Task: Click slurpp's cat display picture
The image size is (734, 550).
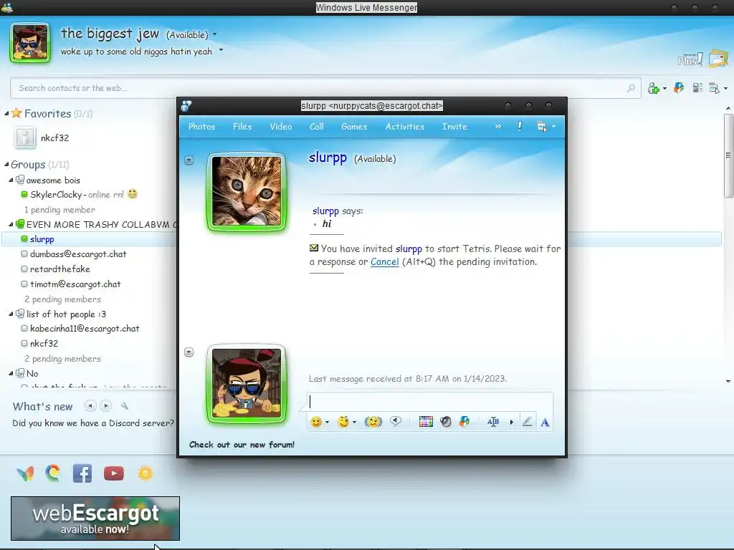Action: point(247,191)
